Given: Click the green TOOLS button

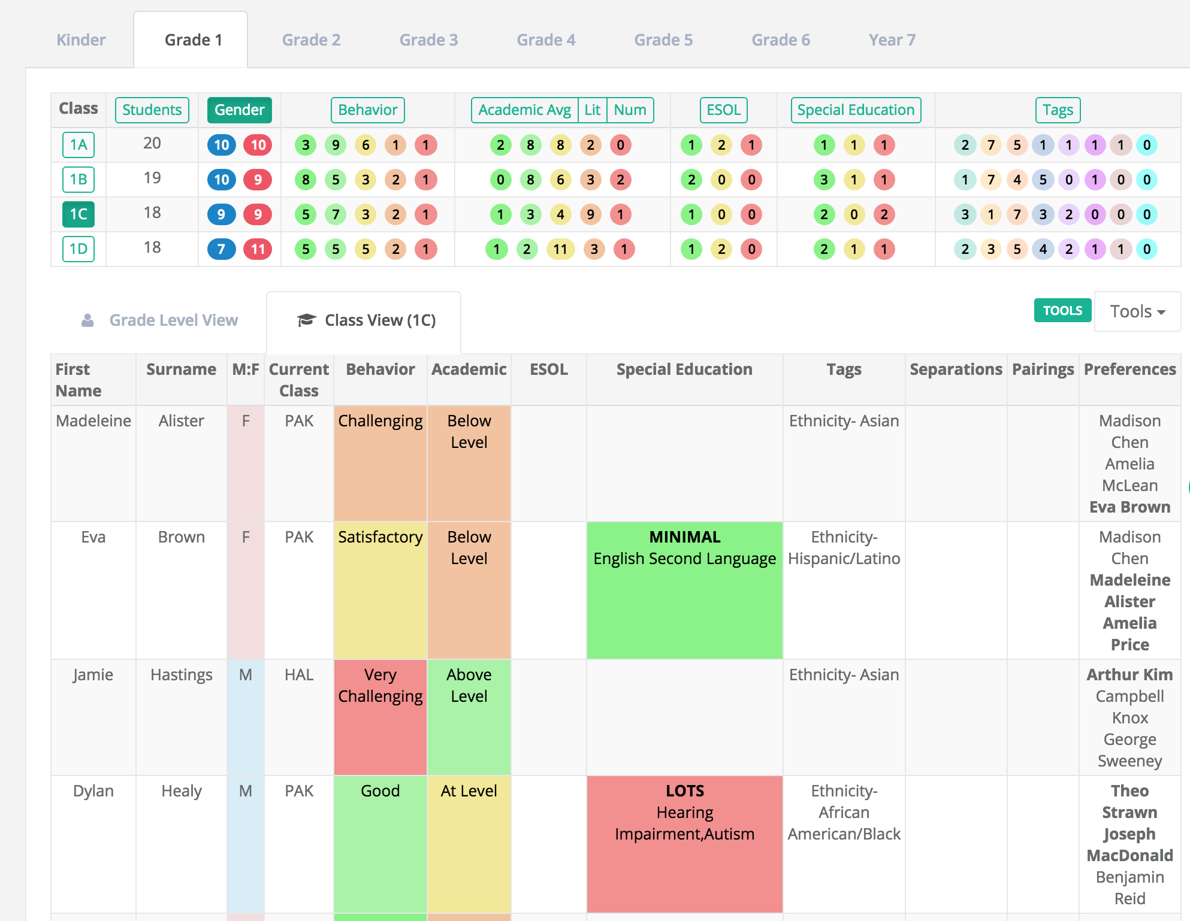Looking at the screenshot, I should point(1062,310).
